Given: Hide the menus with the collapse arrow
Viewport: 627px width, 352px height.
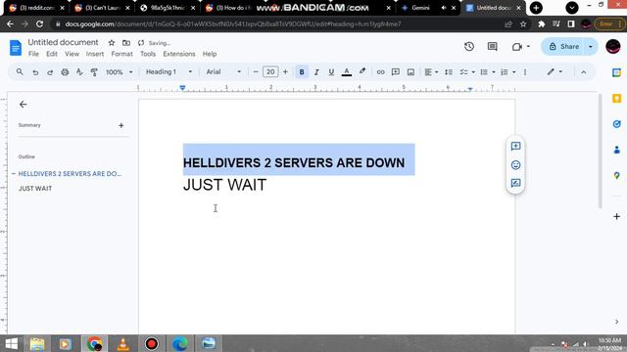Looking at the screenshot, I should 584,72.
